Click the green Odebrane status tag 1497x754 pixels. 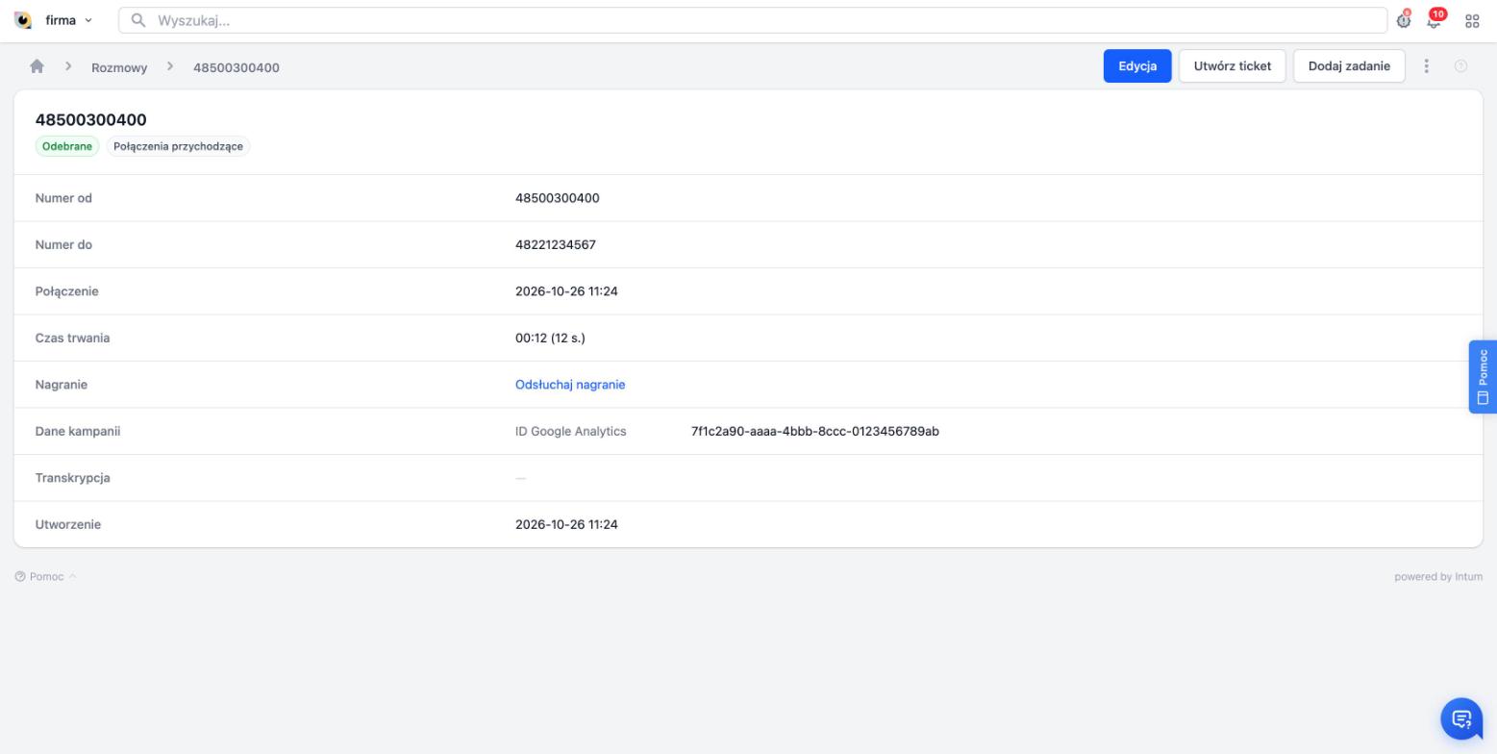[x=67, y=146]
